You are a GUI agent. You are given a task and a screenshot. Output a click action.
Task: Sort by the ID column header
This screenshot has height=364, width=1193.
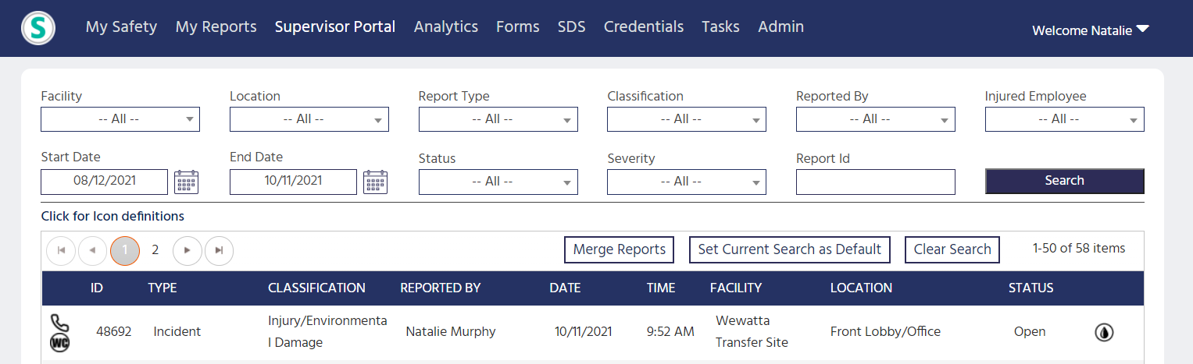pyautogui.click(x=97, y=288)
